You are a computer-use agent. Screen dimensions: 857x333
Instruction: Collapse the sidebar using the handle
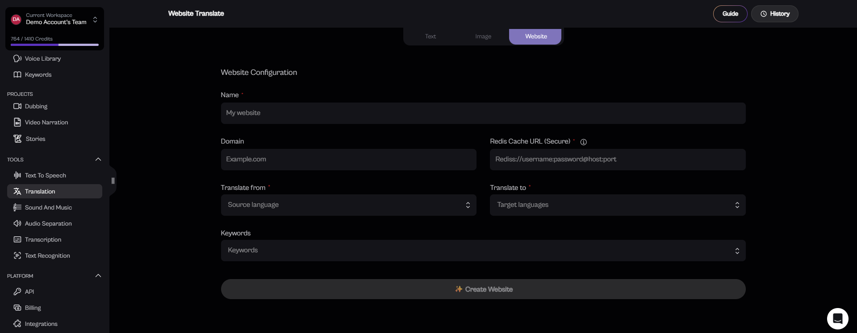113,181
